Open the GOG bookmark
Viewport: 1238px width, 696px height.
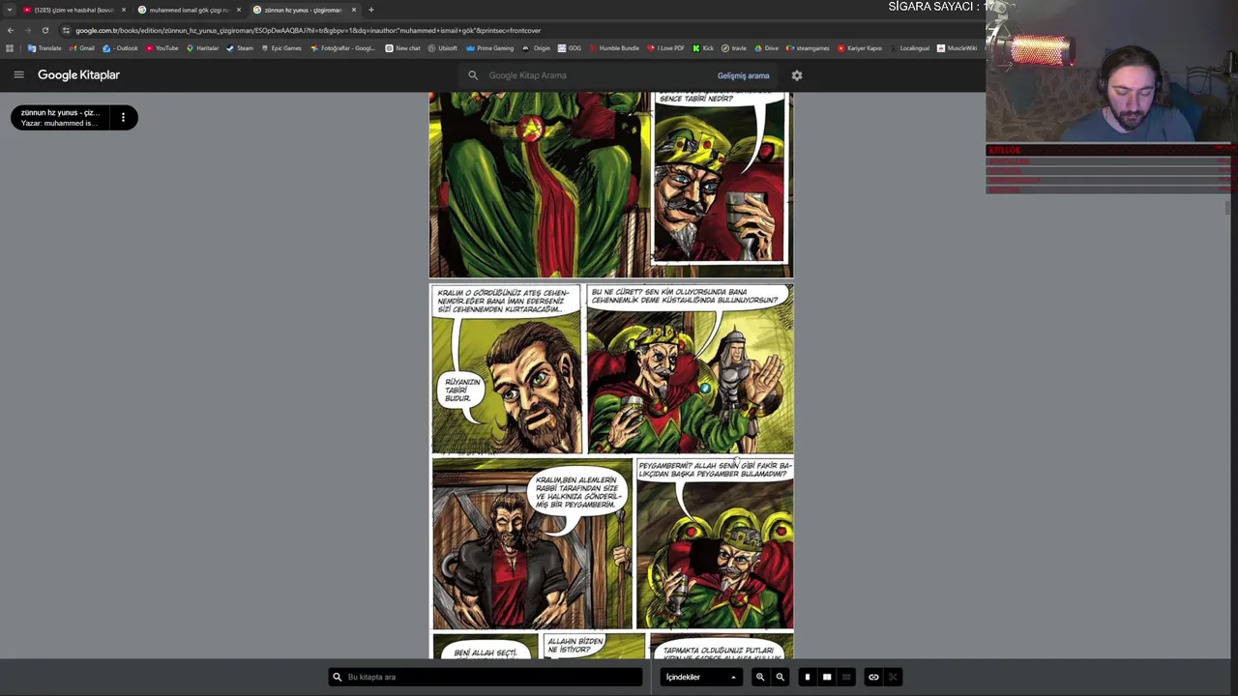click(570, 48)
